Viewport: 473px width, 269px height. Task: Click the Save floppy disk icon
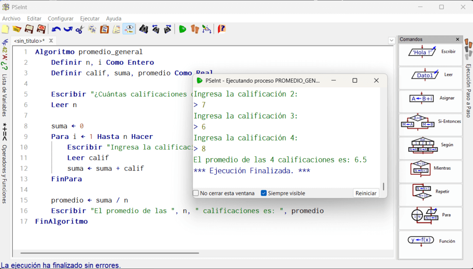pyautogui.click(x=29, y=29)
